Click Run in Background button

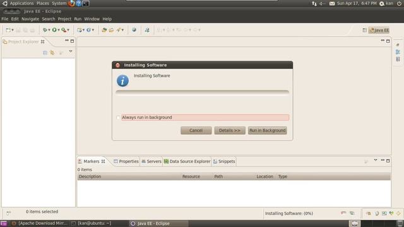[x=268, y=131]
